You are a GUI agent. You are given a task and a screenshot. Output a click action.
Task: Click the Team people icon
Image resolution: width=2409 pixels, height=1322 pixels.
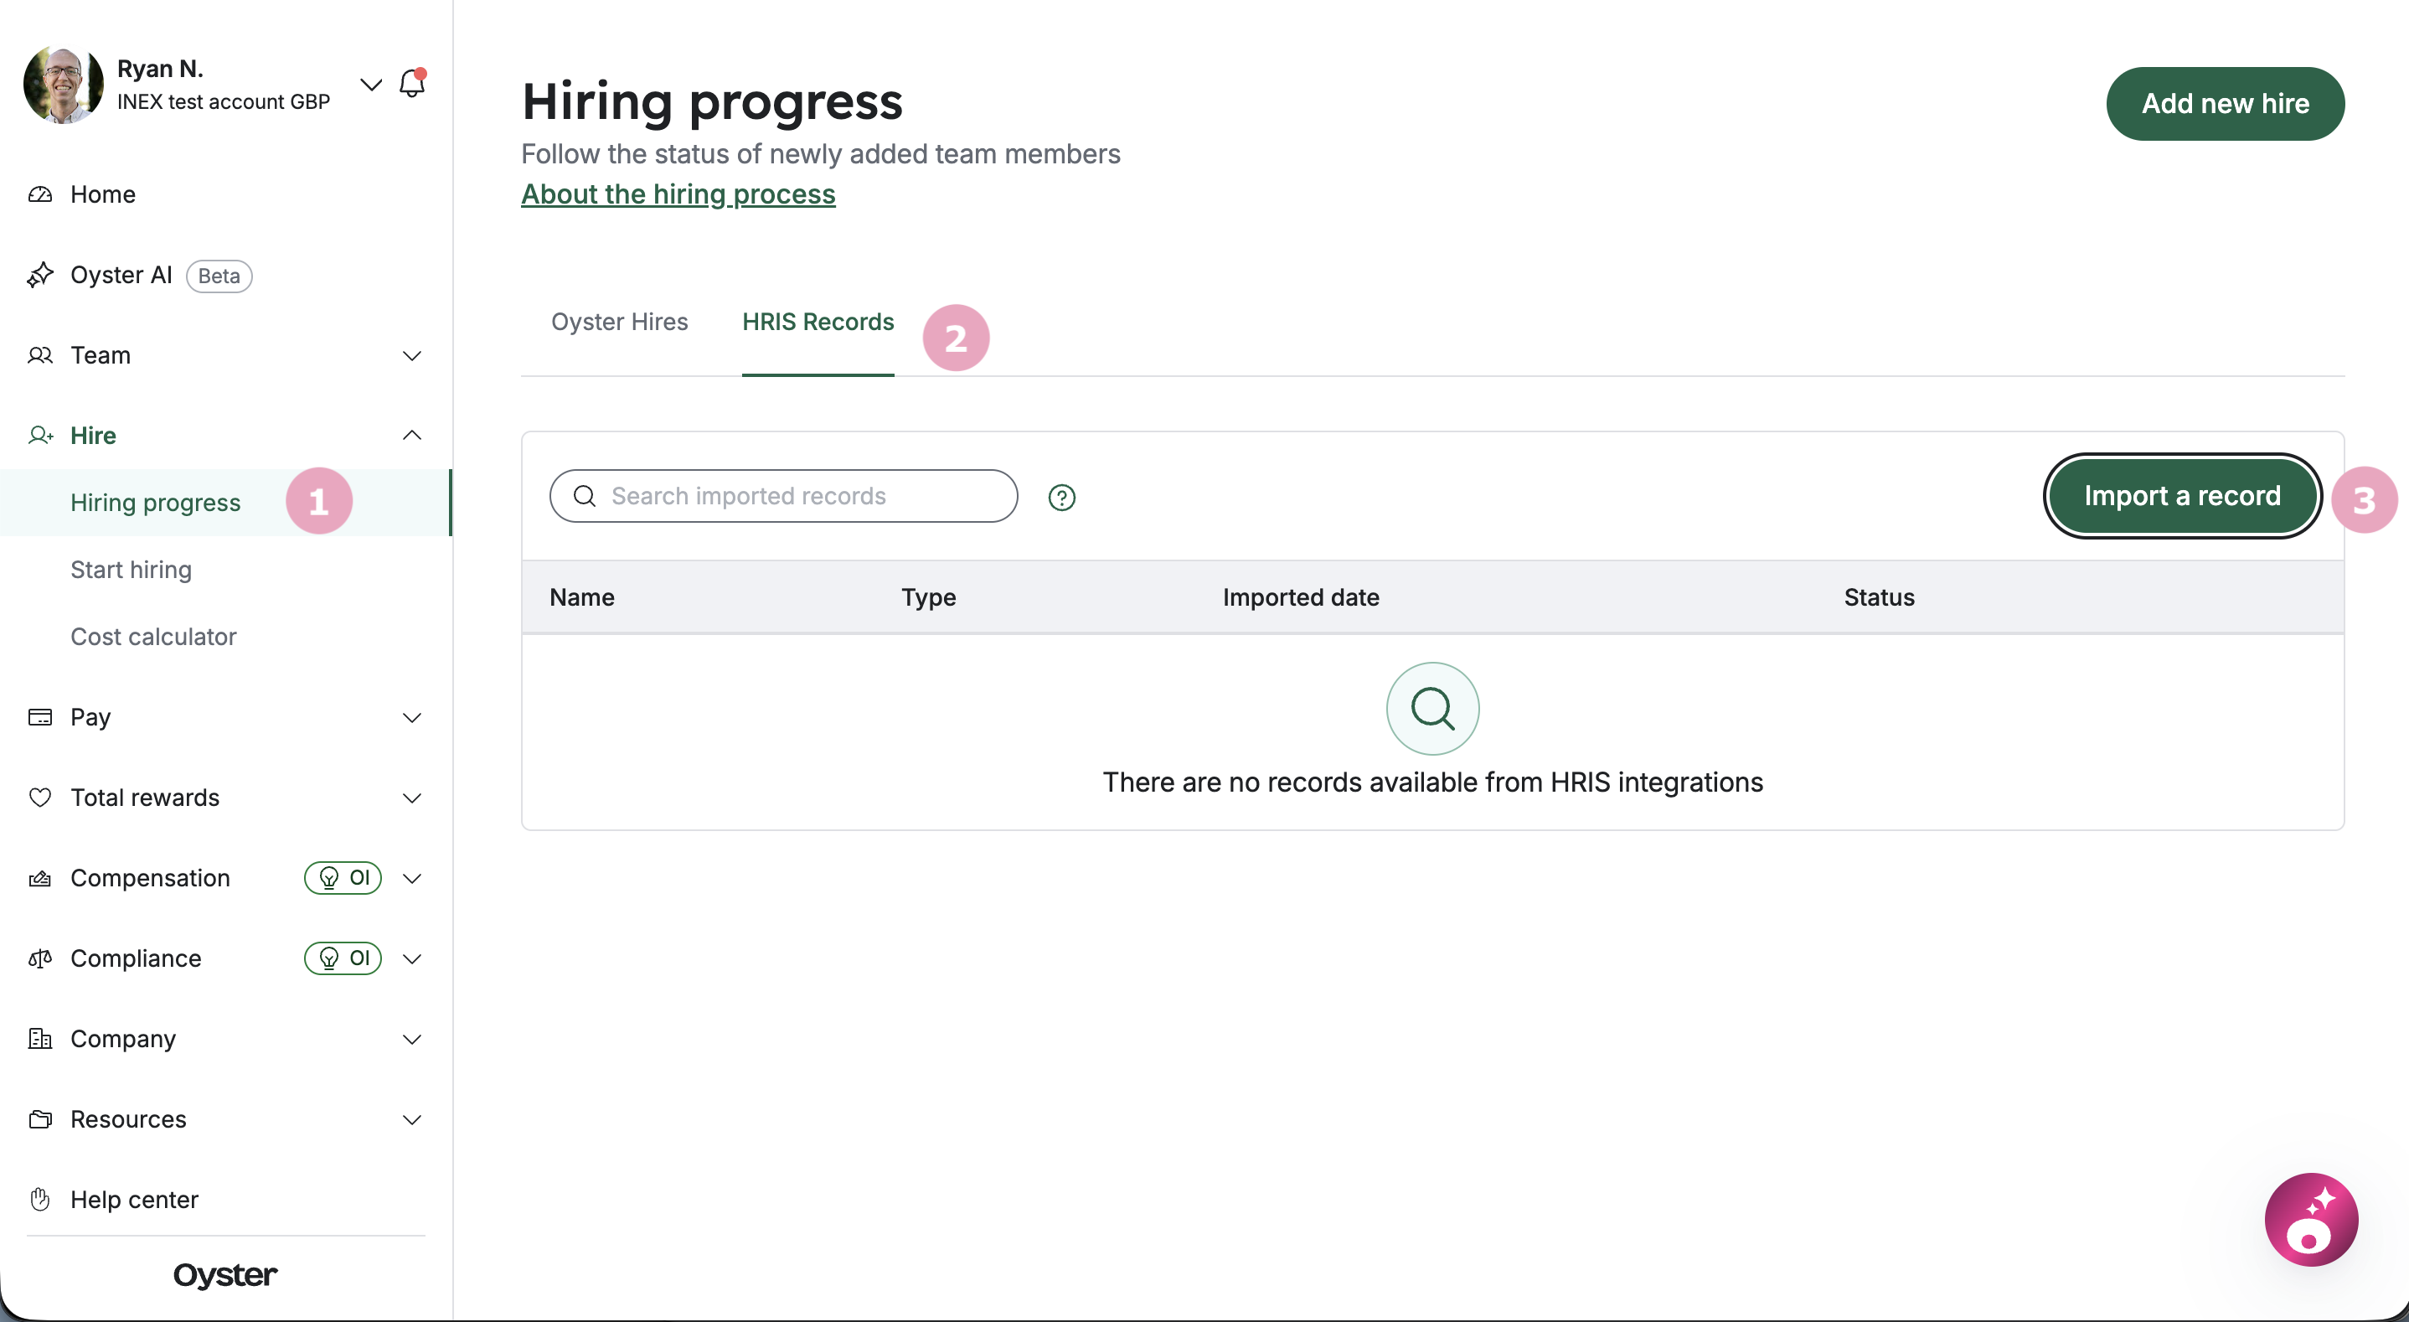click(x=40, y=355)
